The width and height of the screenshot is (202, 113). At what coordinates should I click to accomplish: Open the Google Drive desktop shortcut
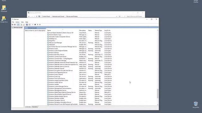[x=4, y=19]
